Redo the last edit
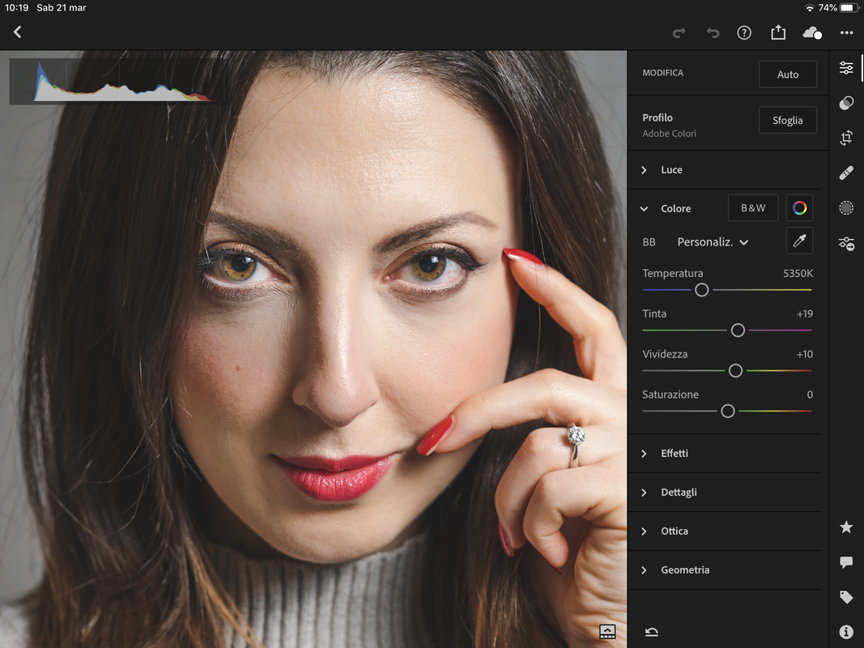 coord(679,33)
